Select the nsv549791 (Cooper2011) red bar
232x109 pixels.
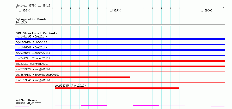pyautogui.click(x=120, y=61)
